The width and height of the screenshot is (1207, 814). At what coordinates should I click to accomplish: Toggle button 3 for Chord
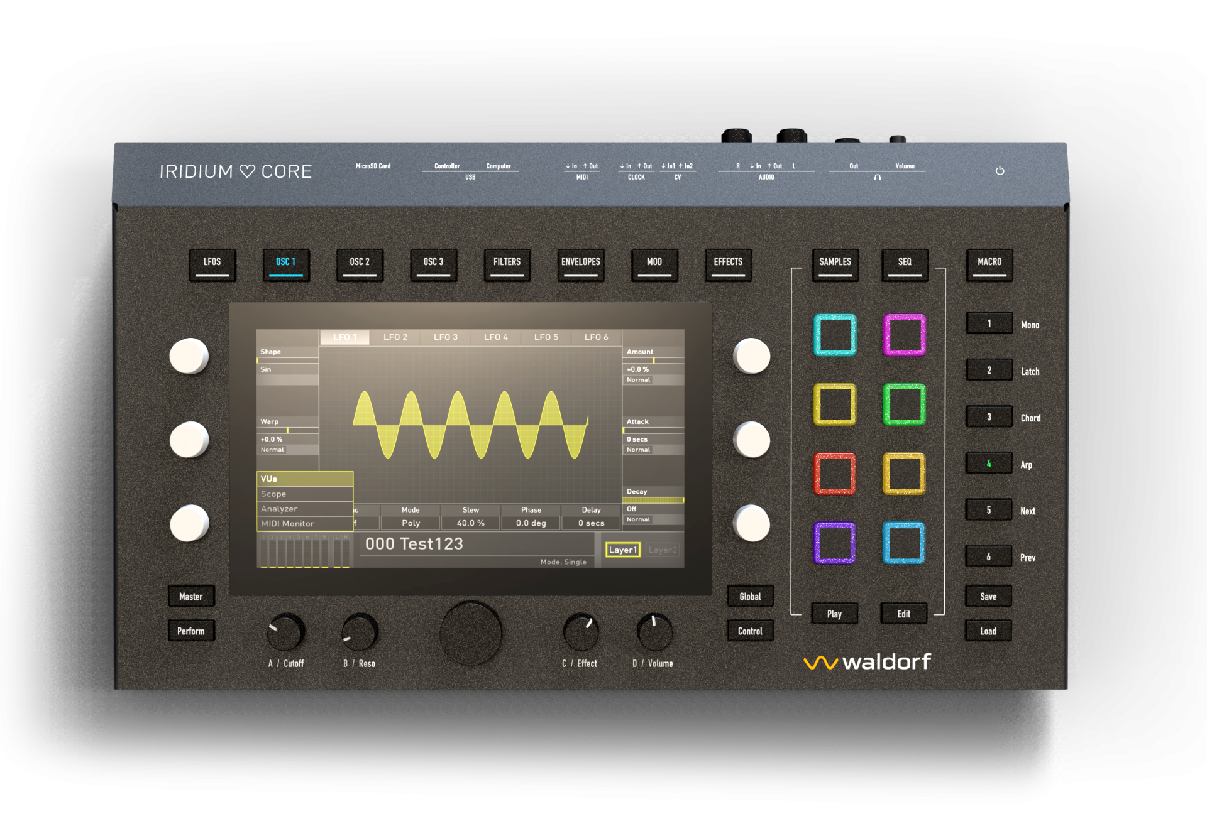point(989,417)
